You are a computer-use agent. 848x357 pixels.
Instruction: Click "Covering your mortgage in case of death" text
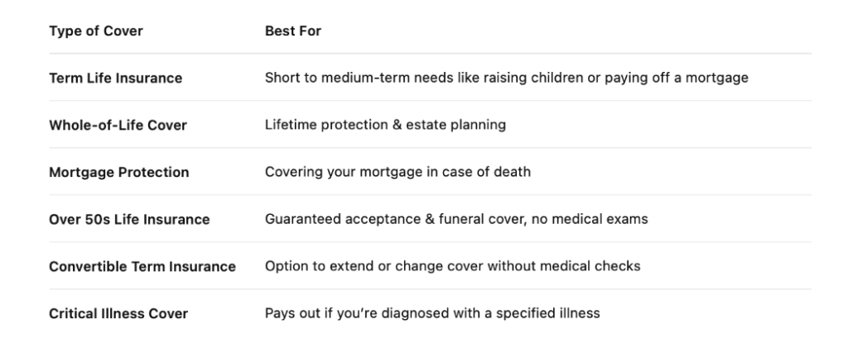397,173
